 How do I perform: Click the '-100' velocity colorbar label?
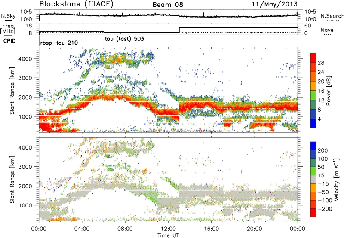pyautogui.click(x=325, y=201)
